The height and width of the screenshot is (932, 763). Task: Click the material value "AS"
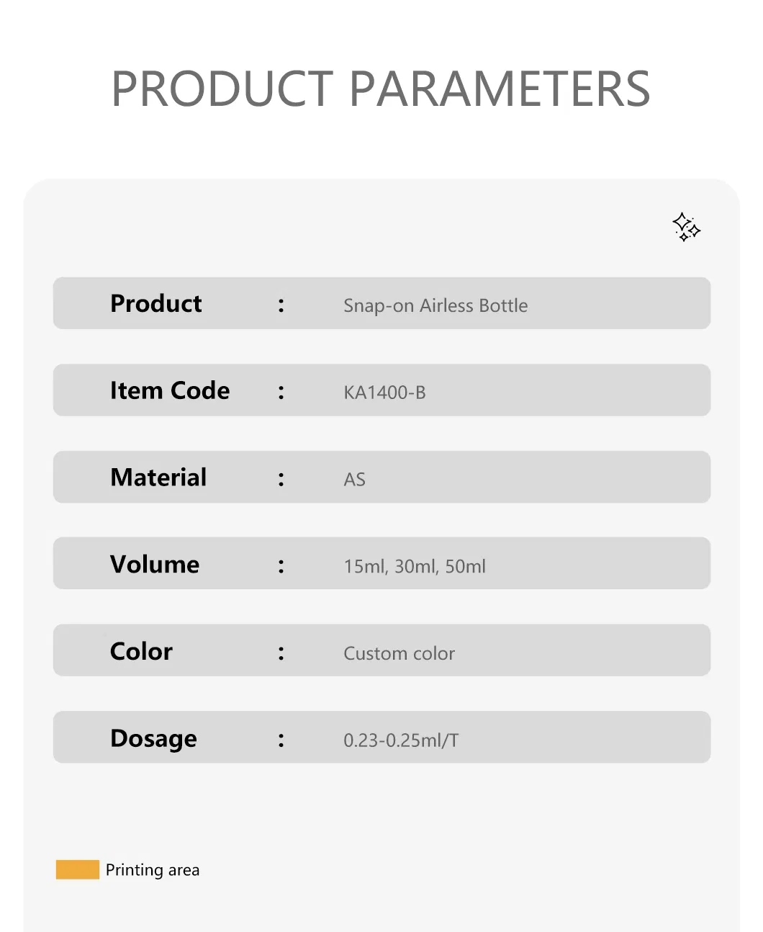pos(354,480)
